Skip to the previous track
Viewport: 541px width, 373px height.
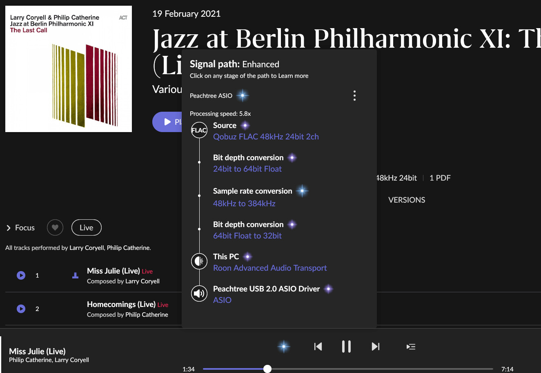(x=318, y=347)
